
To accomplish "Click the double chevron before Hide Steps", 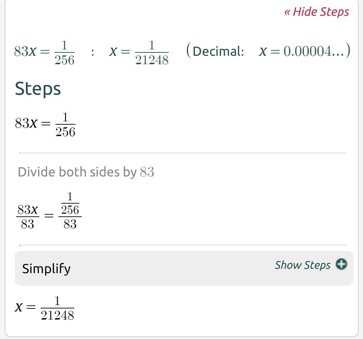I will [x=287, y=12].
